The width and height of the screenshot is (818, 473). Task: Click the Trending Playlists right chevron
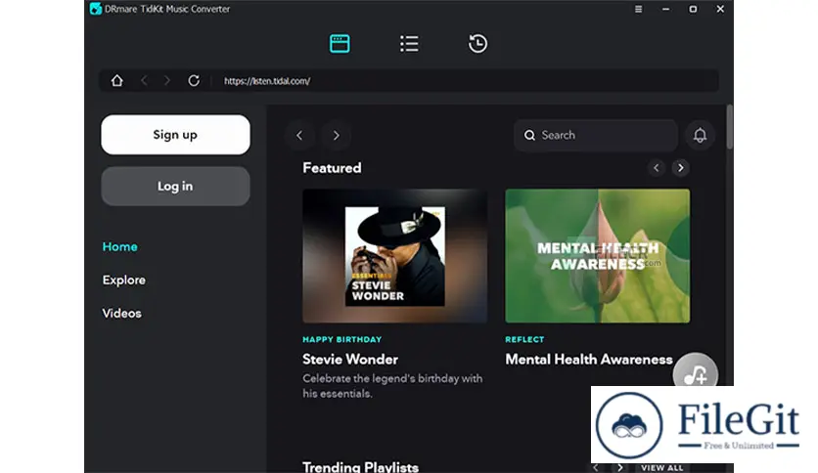(x=619, y=468)
